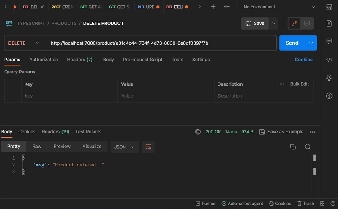Select the DEL DELI active tab
Screen dimensions: 338x209
177,7
